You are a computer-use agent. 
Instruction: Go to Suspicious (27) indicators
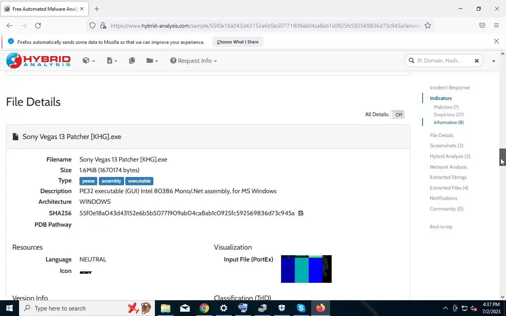[x=449, y=115]
